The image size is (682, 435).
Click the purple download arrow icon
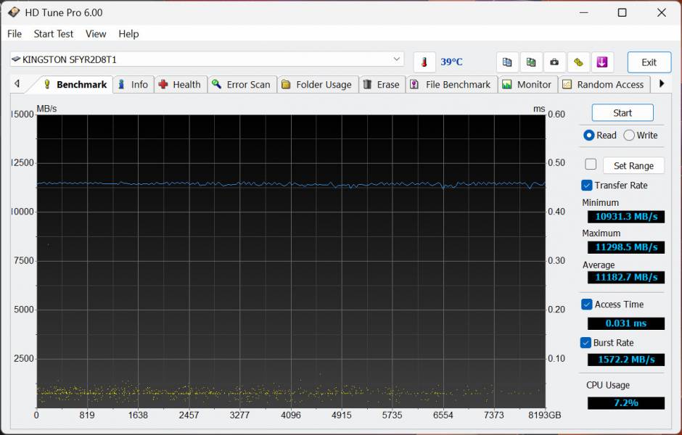tap(602, 62)
